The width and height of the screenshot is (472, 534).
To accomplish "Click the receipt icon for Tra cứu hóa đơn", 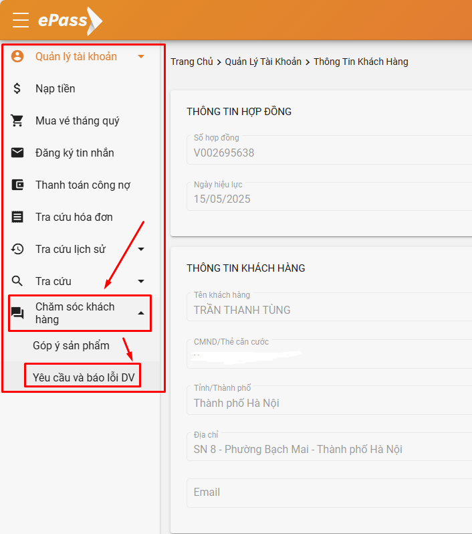I will click(18, 217).
